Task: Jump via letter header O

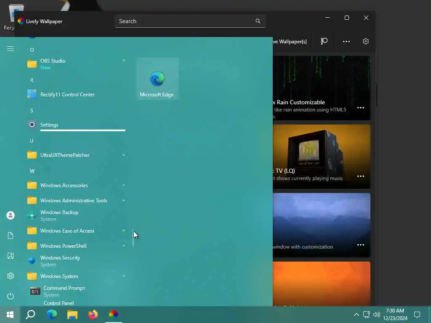Action: pyautogui.click(x=32, y=50)
